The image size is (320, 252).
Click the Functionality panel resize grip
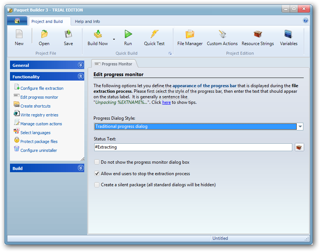point(82,159)
